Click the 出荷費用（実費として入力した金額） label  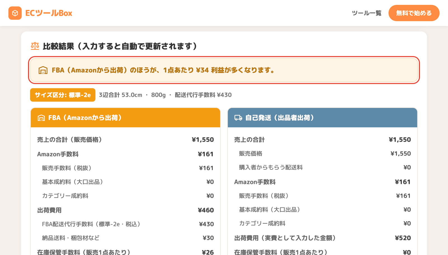pyautogui.click(x=286, y=238)
